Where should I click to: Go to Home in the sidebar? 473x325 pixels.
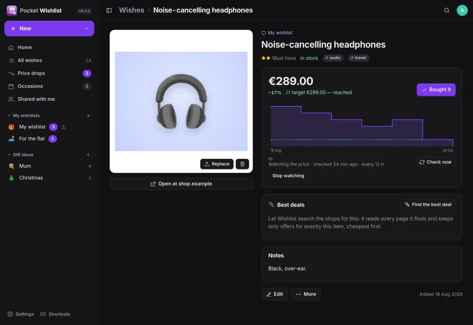click(x=49, y=47)
